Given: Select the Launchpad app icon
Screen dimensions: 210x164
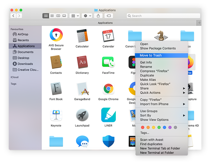Looking at the screenshot, I should 82,115.
